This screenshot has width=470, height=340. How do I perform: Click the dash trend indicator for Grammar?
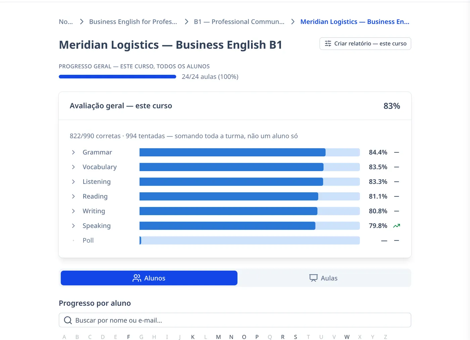coord(396,152)
